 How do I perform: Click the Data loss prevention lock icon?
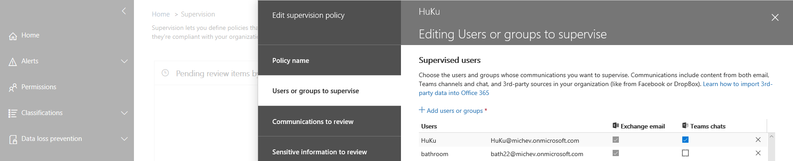click(13, 139)
